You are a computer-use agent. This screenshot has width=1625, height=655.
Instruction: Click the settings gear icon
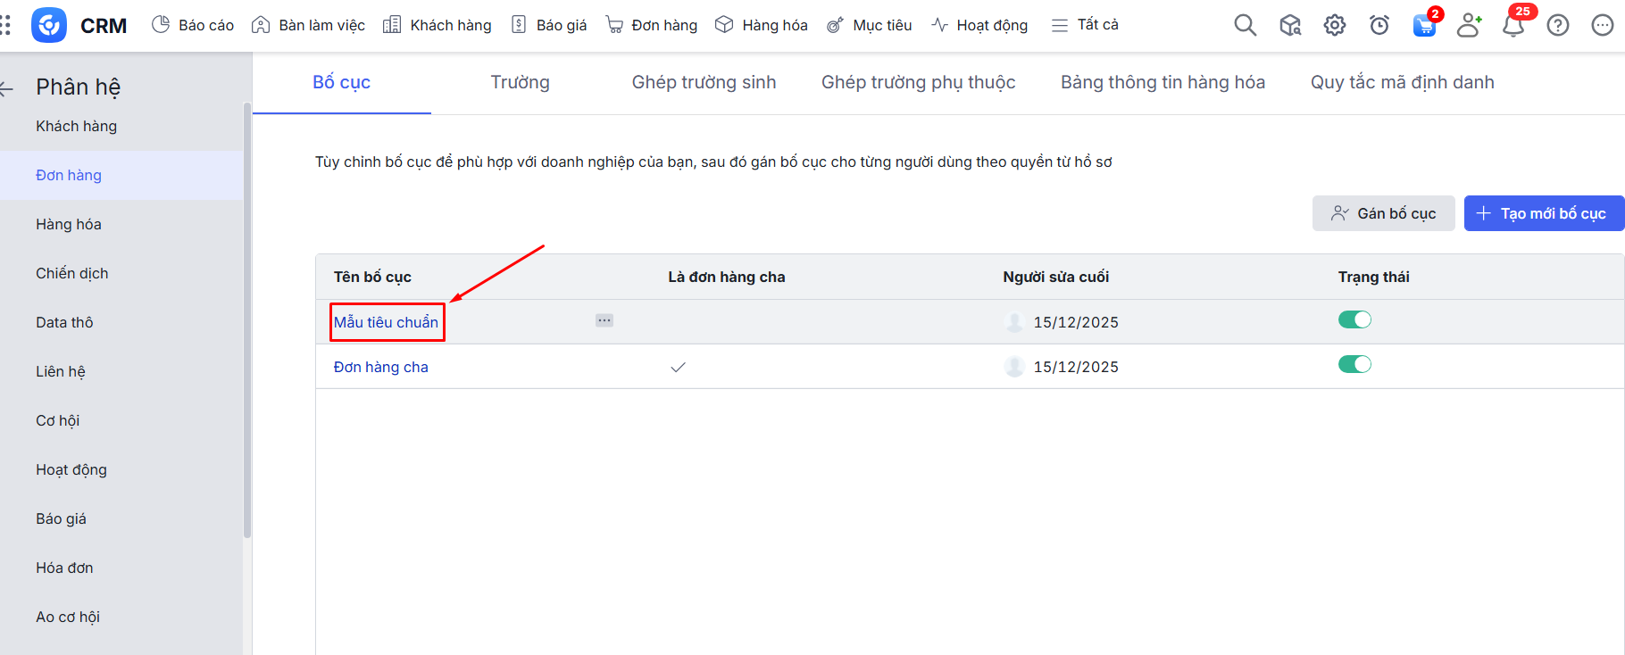(1334, 25)
